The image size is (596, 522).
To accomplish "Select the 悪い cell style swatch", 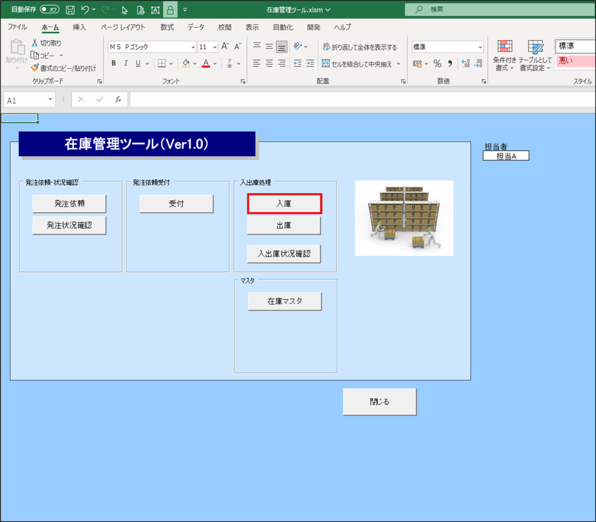I will pyautogui.click(x=576, y=61).
